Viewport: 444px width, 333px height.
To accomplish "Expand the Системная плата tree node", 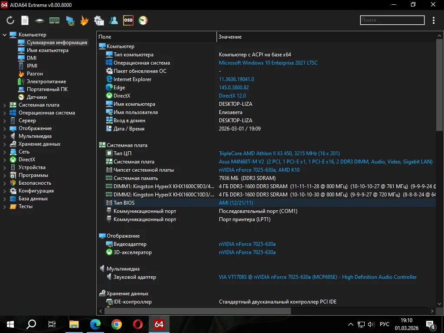I will pyautogui.click(x=5, y=105).
